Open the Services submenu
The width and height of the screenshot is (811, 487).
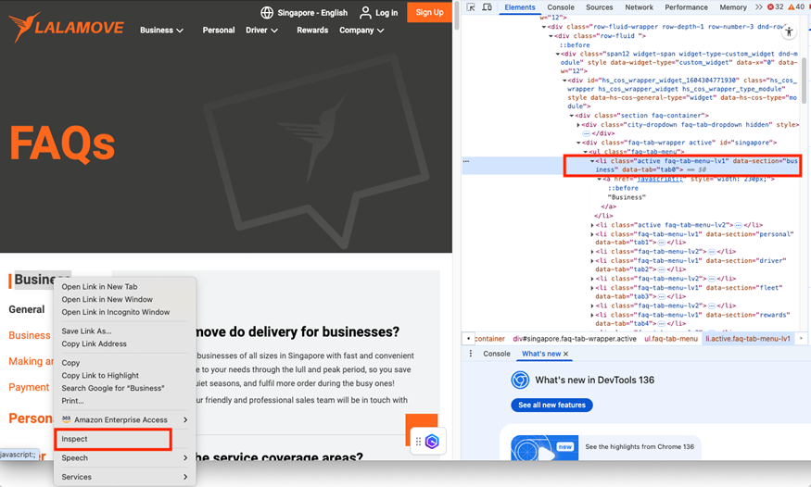tap(124, 477)
